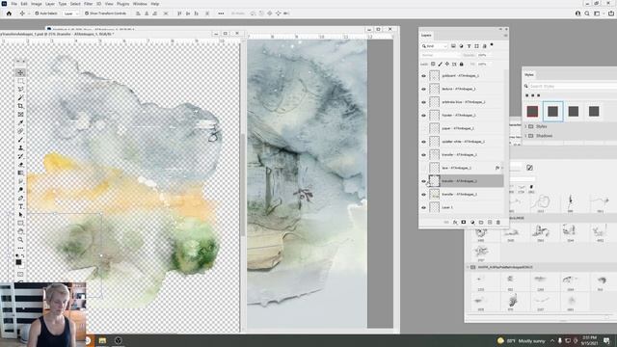Image resolution: width=617 pixels, height=347 pixels.
Task: Hide the fourth layer from top
Action: 424,116
